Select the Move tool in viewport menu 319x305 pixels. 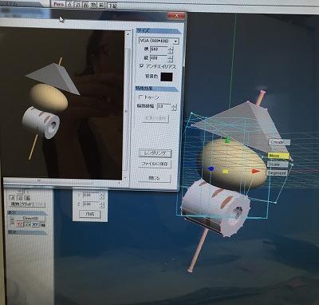[278, 156]
